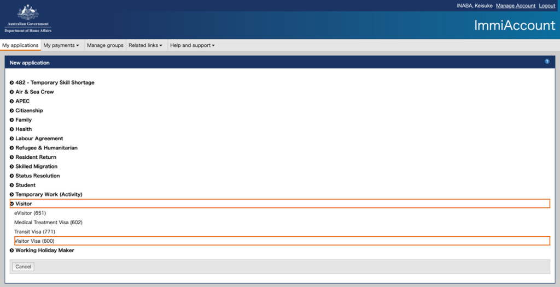The width and height of the screenshot is (560, 287).
Task: Expand the Student category
Action: (x=22, y=185)
